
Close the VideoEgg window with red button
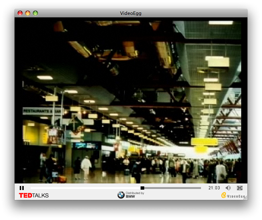(20, 13)
